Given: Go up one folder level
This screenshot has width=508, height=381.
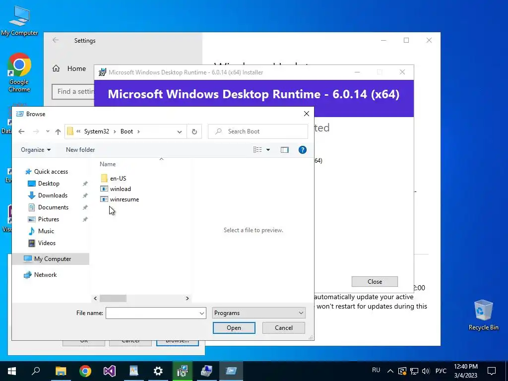Looking at the screenshot, I should [58, 131].
